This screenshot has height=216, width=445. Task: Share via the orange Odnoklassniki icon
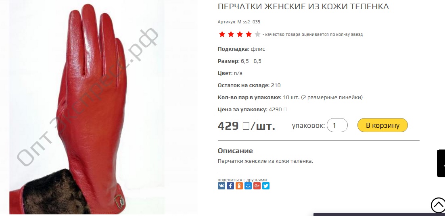pos(239,186)
